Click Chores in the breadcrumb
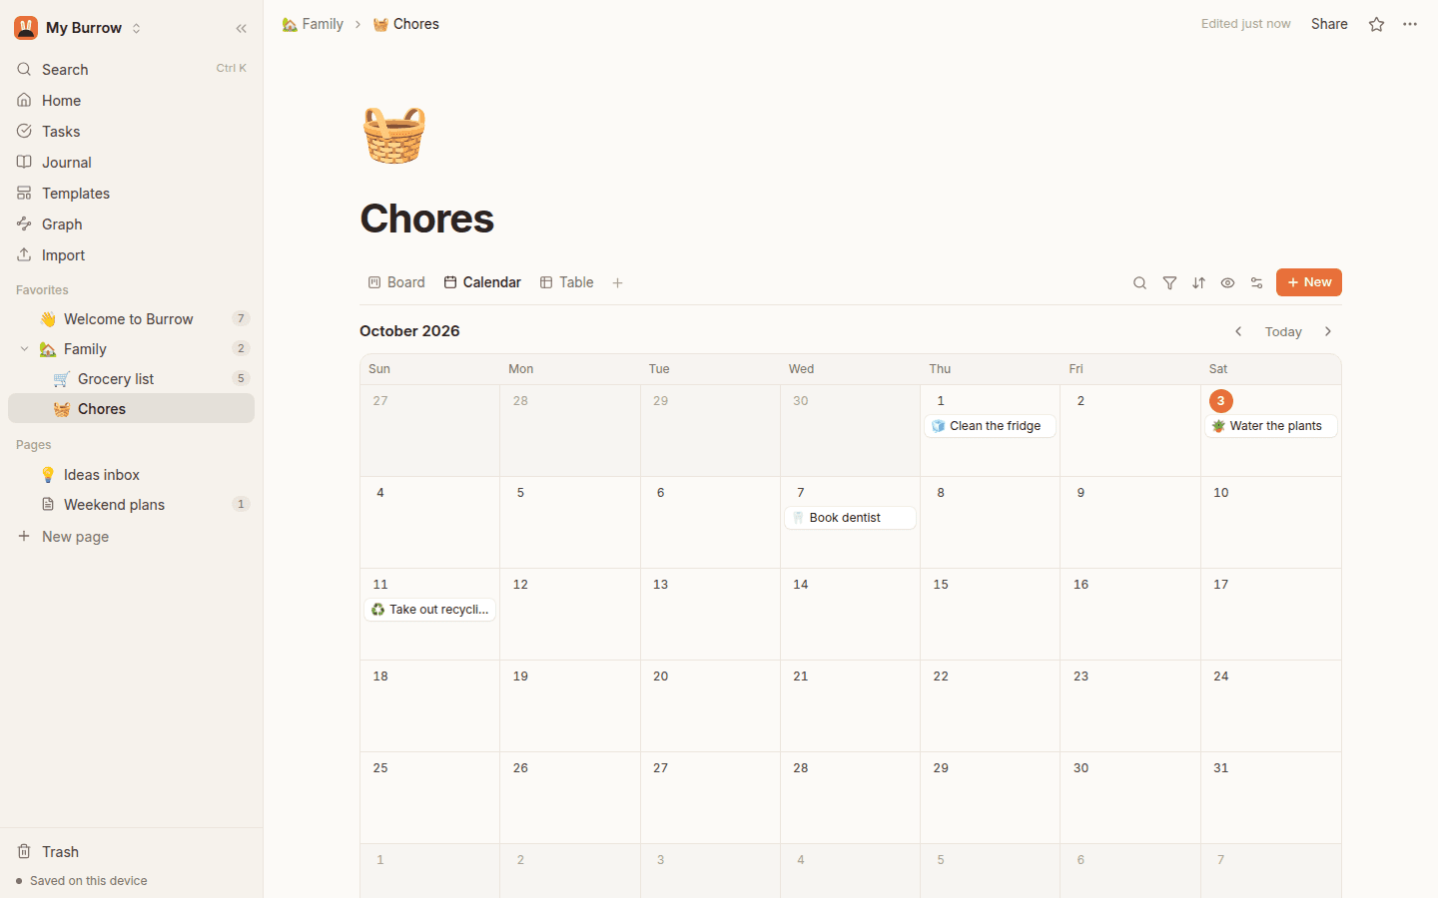 click(x=406, y=24)
